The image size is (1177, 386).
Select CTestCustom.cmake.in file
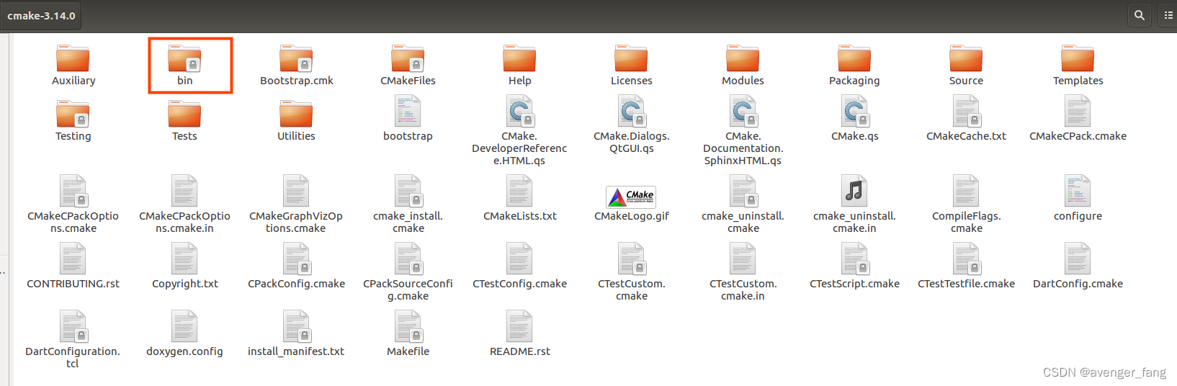[743, 272]
